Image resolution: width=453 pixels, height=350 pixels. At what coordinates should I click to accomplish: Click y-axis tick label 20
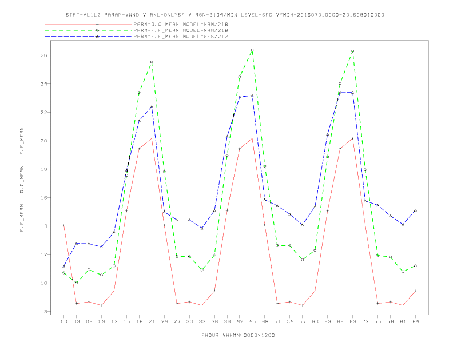[44, 141]
